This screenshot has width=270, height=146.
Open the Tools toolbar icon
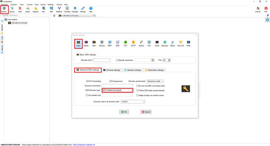[20, 9]
